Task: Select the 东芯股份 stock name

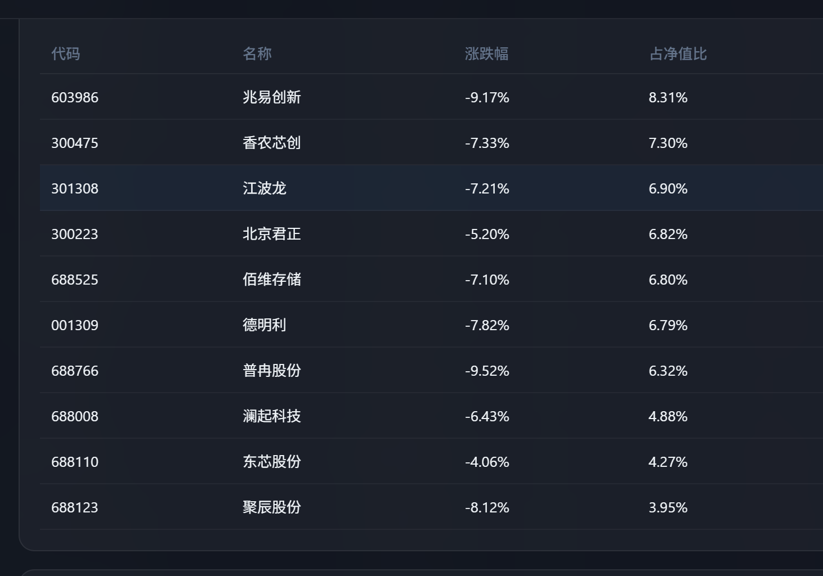Action: [x=272, y=462]
